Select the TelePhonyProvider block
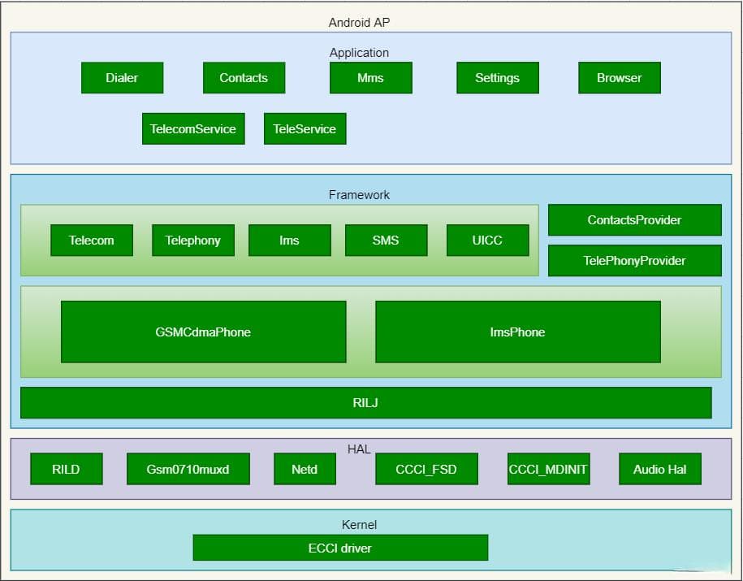 coord(635,260)
